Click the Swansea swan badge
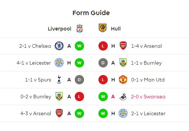The image size is (189, 131). (123, 97)
